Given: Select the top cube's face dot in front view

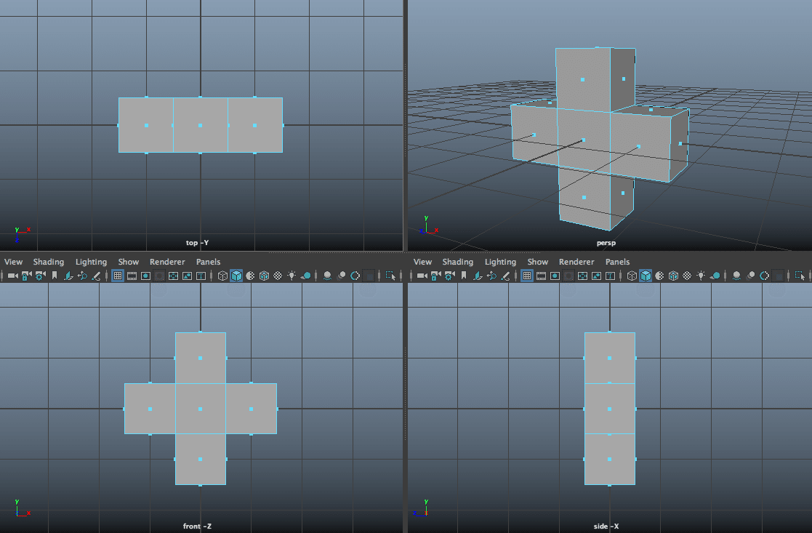Looking at the screenshot, I should click(x=201, y=358).
